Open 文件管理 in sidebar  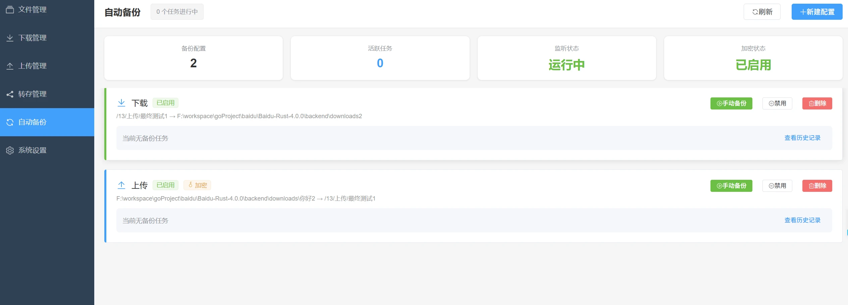coord(47,9)
